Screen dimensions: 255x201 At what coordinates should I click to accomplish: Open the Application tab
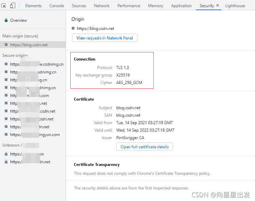pos(181,6)
